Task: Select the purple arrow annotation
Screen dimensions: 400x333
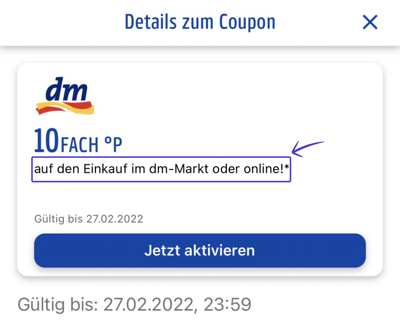Action: point(308,149)
